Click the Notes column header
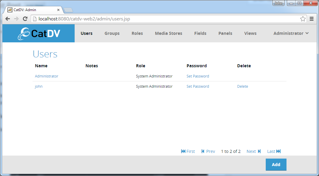The image size is (319, 176). (x=91, y=66)
